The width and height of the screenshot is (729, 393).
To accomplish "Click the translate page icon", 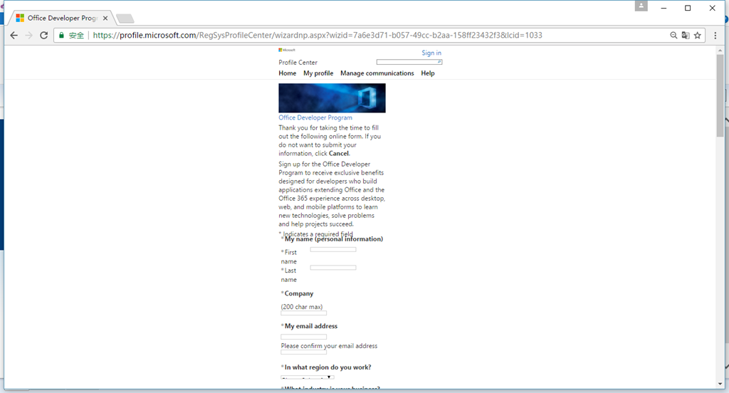I will click(686, 36).
